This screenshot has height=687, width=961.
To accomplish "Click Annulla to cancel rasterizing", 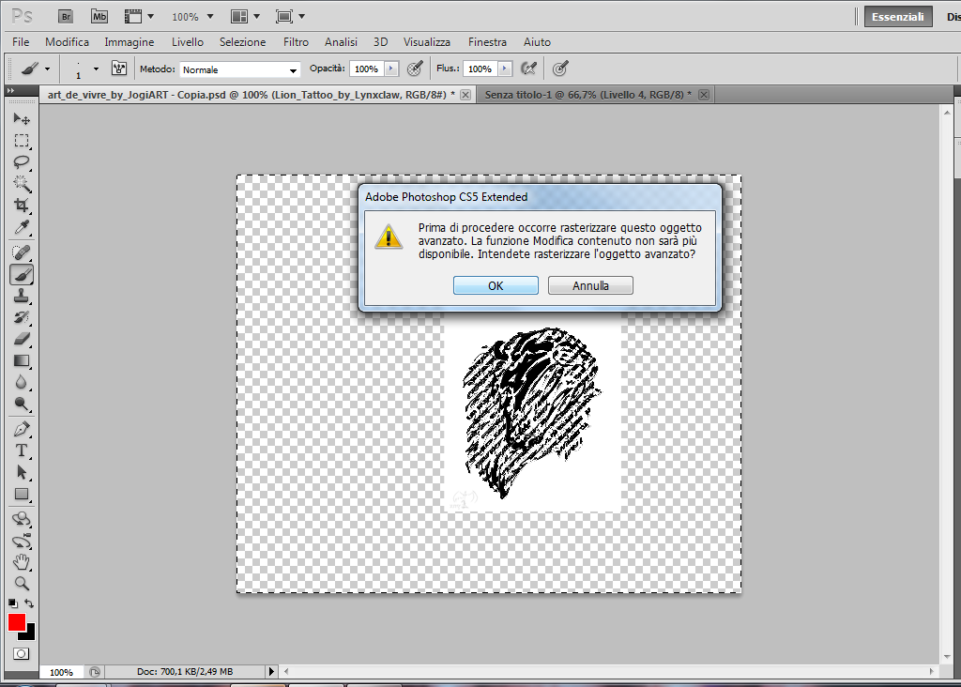I will click(x=590, y=285).
